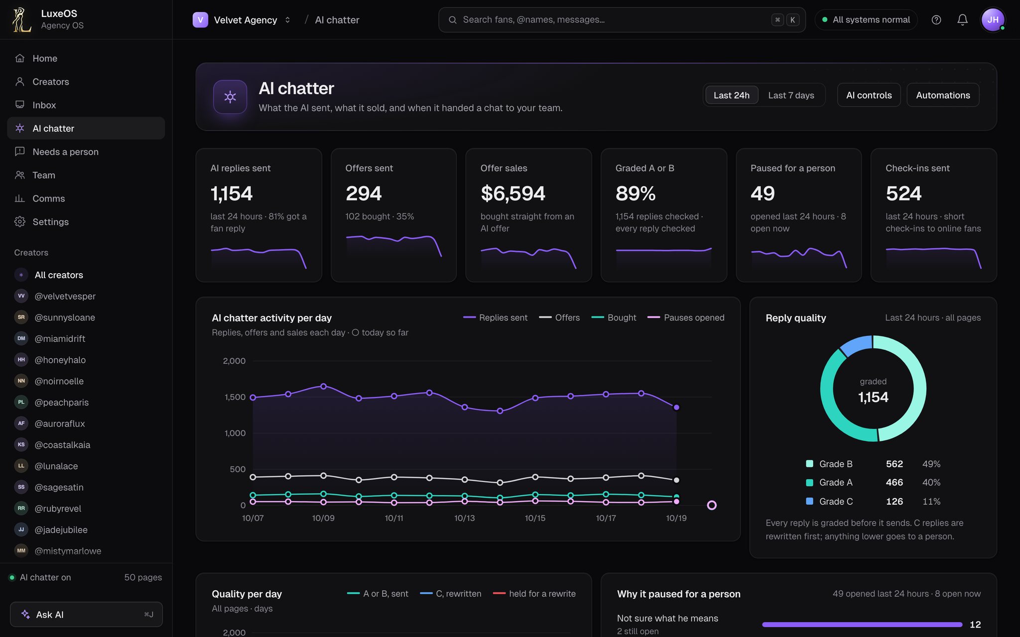Click the AI chatter header sun icon
1020x637 pixels.
click(x=230, y=97)
